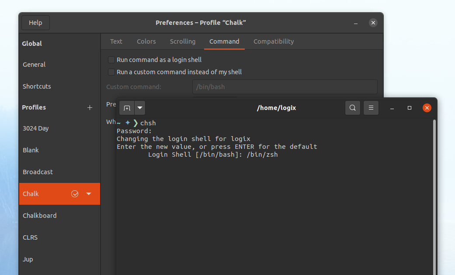Image resolution: width=455 pixels, height=275 pixels.
Task: Click the Chalk default profile checkmark icon
Action: (75, 194)
